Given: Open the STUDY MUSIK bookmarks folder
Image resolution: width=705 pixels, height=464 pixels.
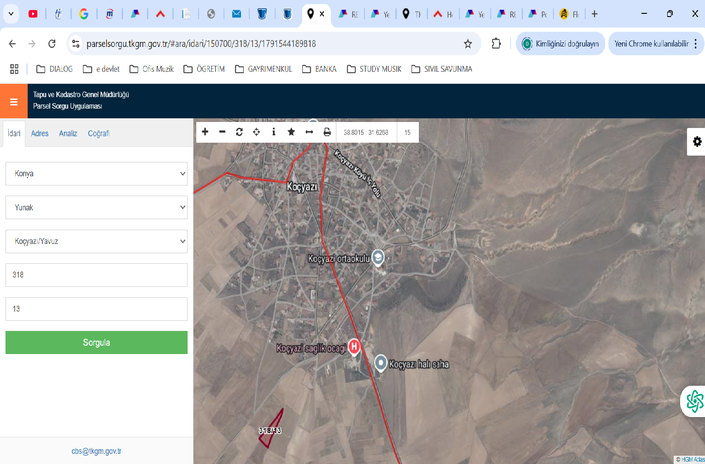Looking at the screenshot, I should click(x=374, y=69).
